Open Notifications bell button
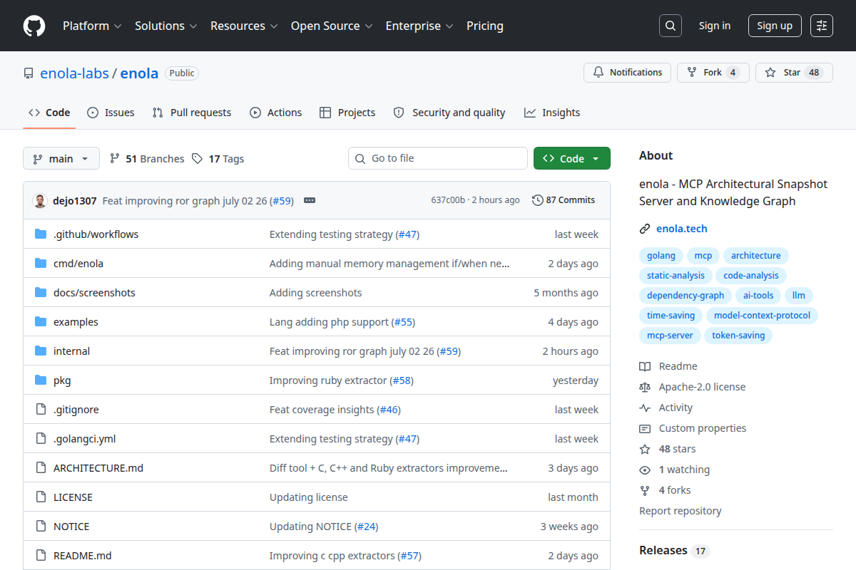856x570 pixels. (628, 73)
